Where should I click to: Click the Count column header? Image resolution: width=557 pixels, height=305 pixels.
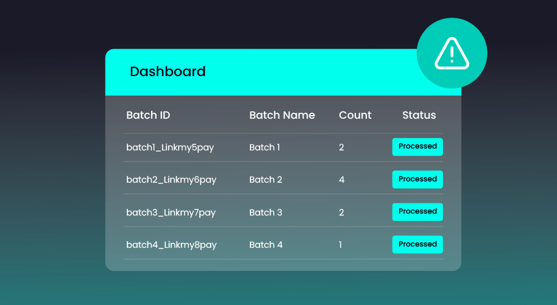[x=355, y=115]
